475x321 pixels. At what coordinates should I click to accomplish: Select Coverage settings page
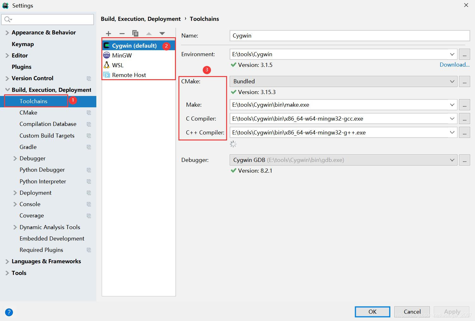(x=32, y=216)
